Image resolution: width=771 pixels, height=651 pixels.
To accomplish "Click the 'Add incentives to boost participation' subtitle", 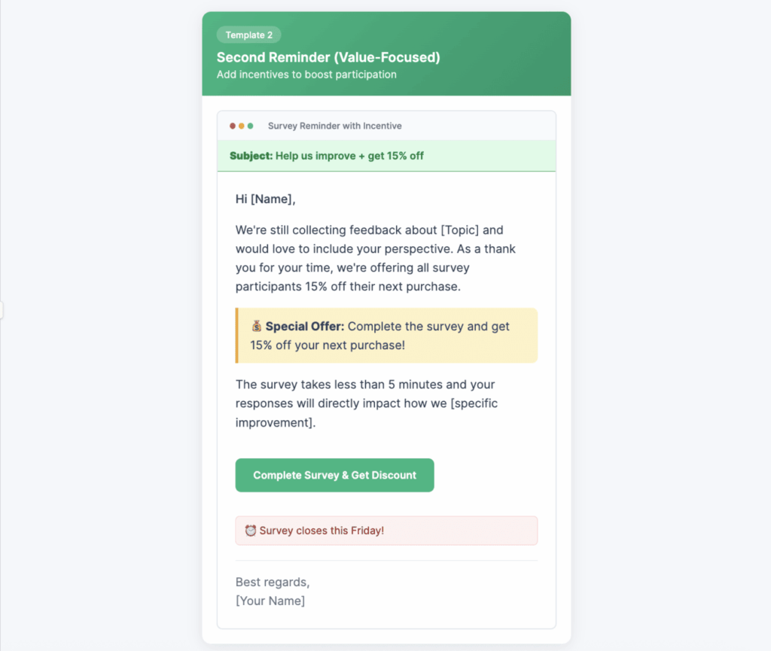I will point(306,75).
